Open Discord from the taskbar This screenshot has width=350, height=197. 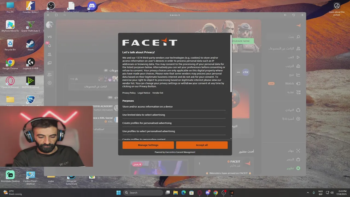coord(208,193)
